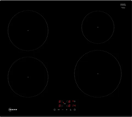Image resolution: width=132 pixels, height=117 pixels.
Task: Select the rear-left zone circle button
Action: (62, 101)
